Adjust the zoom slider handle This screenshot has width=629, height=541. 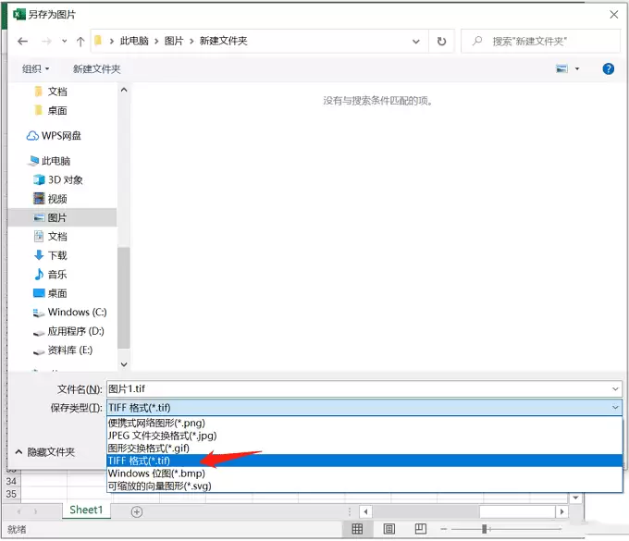tap(484, 529)
